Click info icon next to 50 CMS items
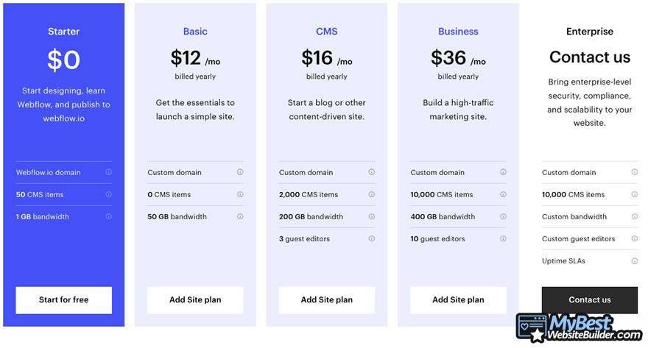 pyautogui.click(x=109, y=194)
